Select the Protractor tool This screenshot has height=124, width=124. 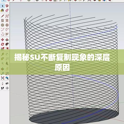pos(3,59)
